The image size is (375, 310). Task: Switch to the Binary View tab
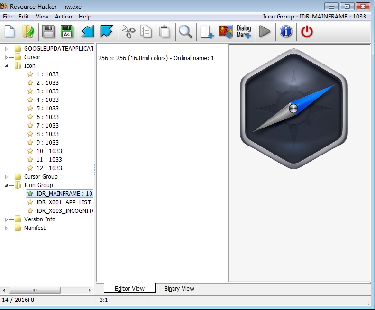(179, 288)
